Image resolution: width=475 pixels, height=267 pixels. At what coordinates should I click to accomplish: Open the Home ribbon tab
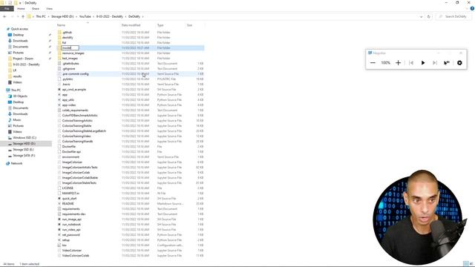21,8
